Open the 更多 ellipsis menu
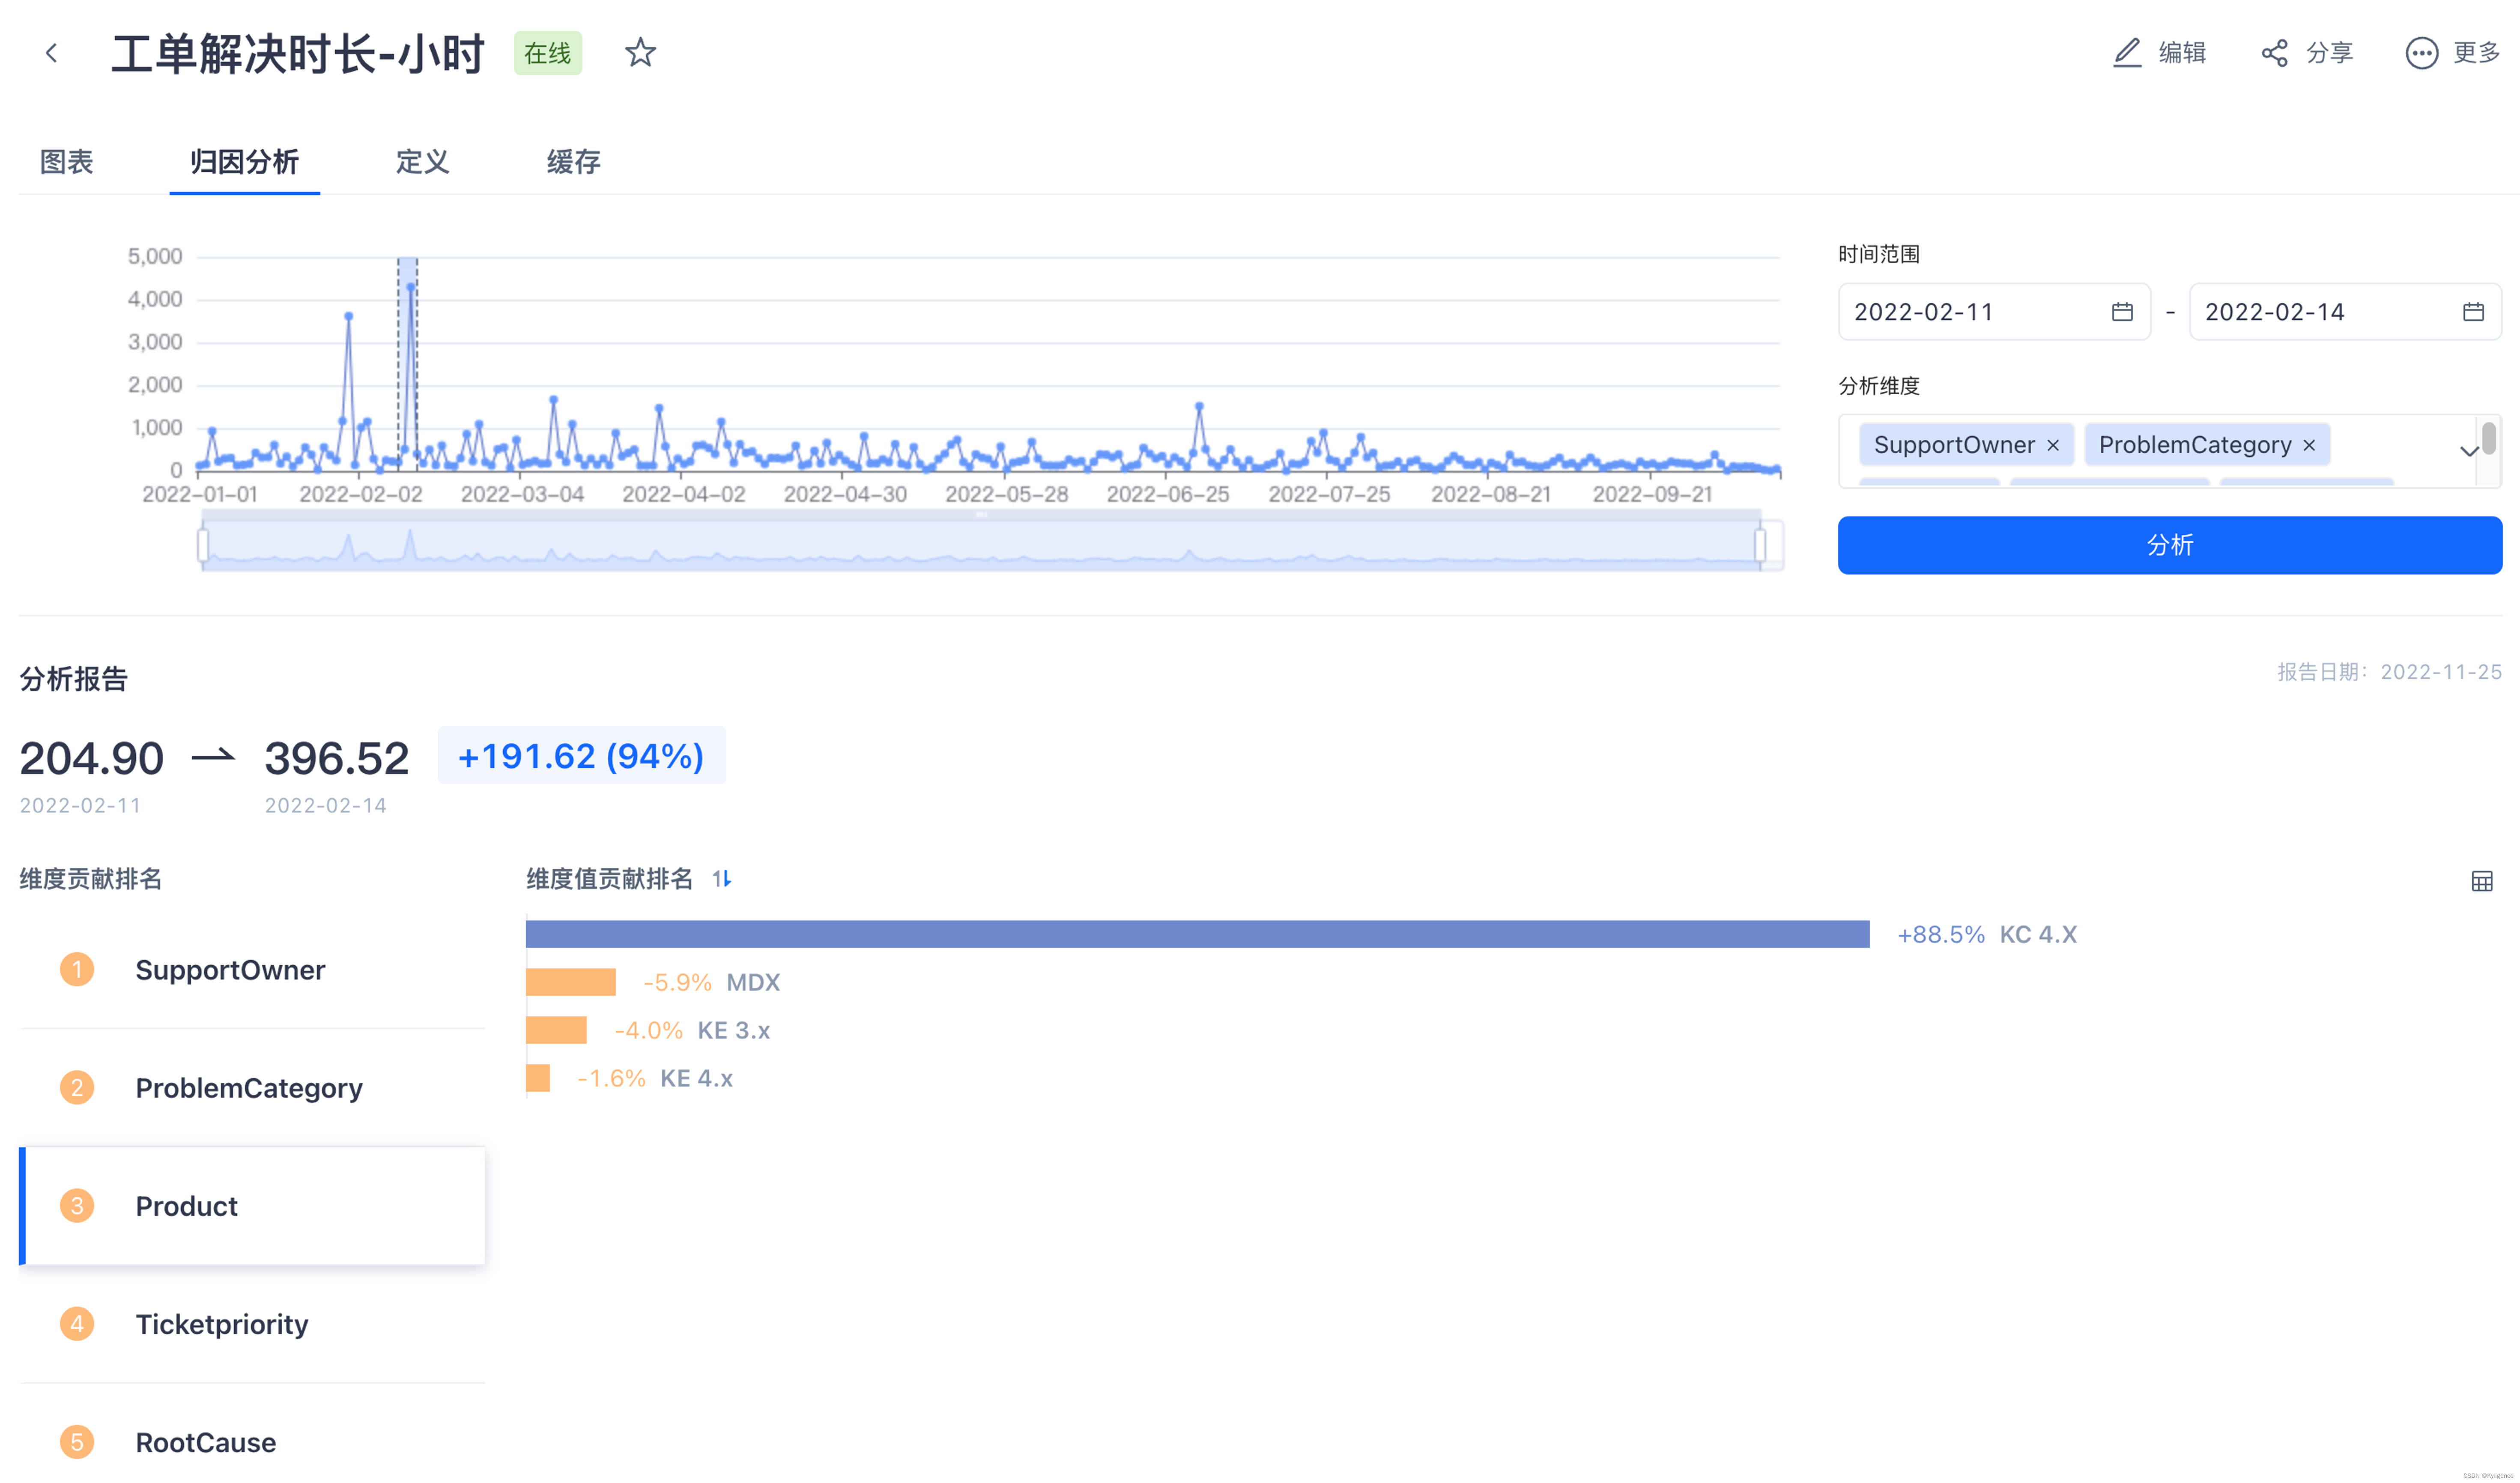Viewport: 2520px width, 1483px height. [x=2421, y=53]
